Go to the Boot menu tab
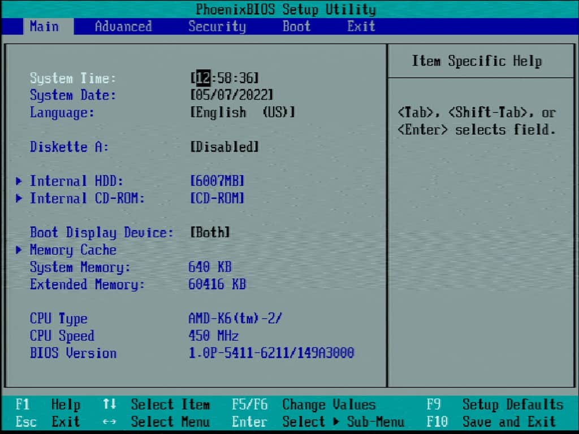The image size is (579, 434). [x=296, y=27]
